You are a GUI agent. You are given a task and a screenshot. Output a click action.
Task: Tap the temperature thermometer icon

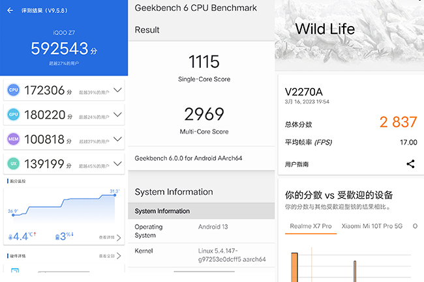coord(10,237)
